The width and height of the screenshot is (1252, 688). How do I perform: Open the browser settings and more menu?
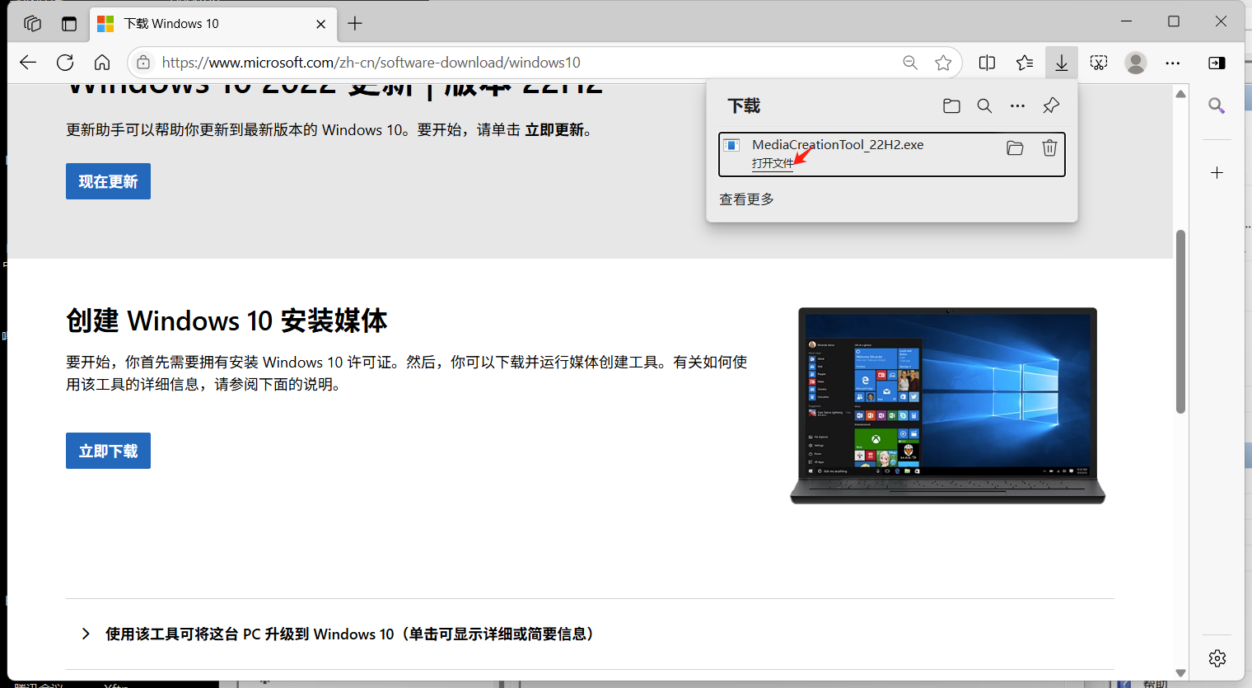[1173, 63]
